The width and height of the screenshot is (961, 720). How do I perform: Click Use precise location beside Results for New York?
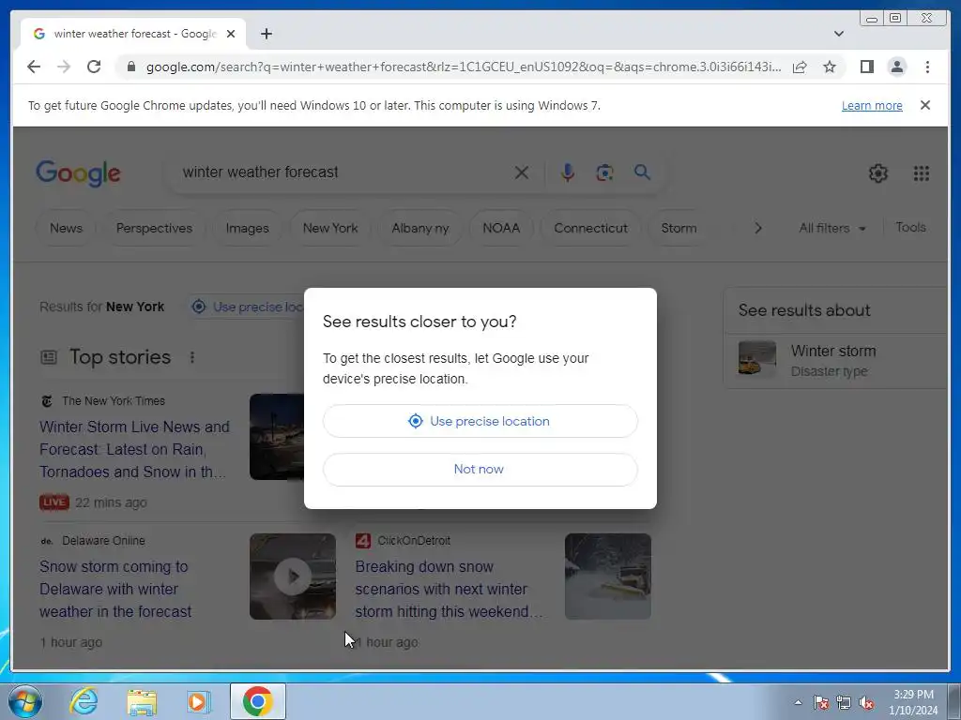click(x=248, y=307)
